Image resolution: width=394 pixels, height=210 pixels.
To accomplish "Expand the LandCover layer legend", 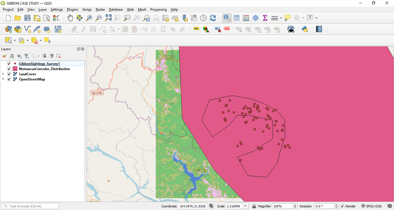I will point(3,74).
